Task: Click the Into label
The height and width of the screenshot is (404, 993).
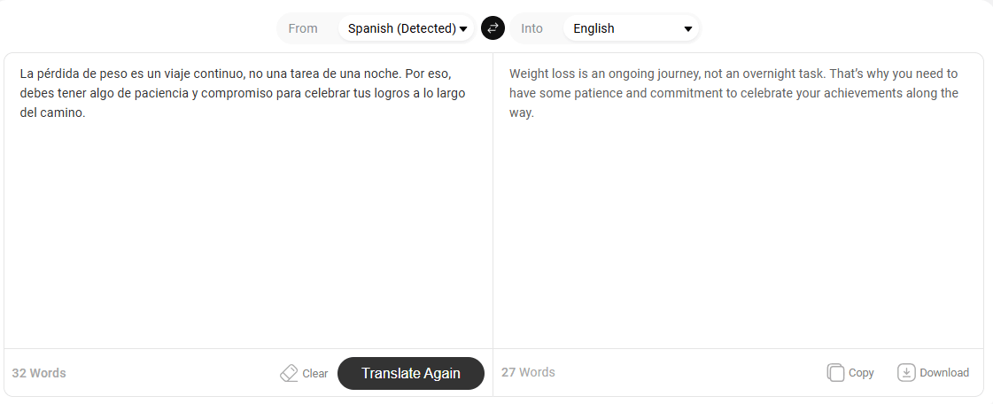Action: coord(532,28)
